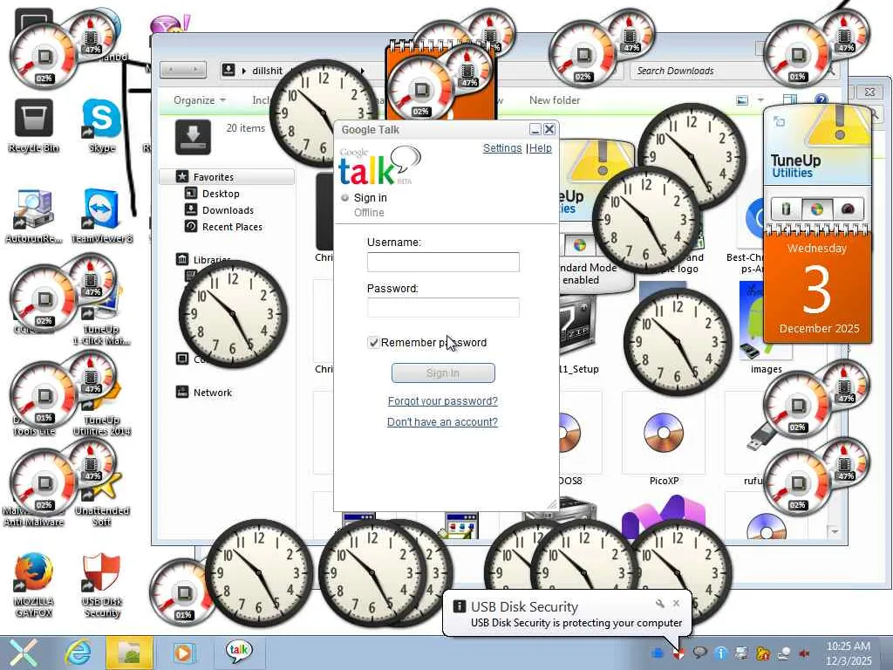Click the yellow warning triangle on TuneUp gadget

(840, 128)
